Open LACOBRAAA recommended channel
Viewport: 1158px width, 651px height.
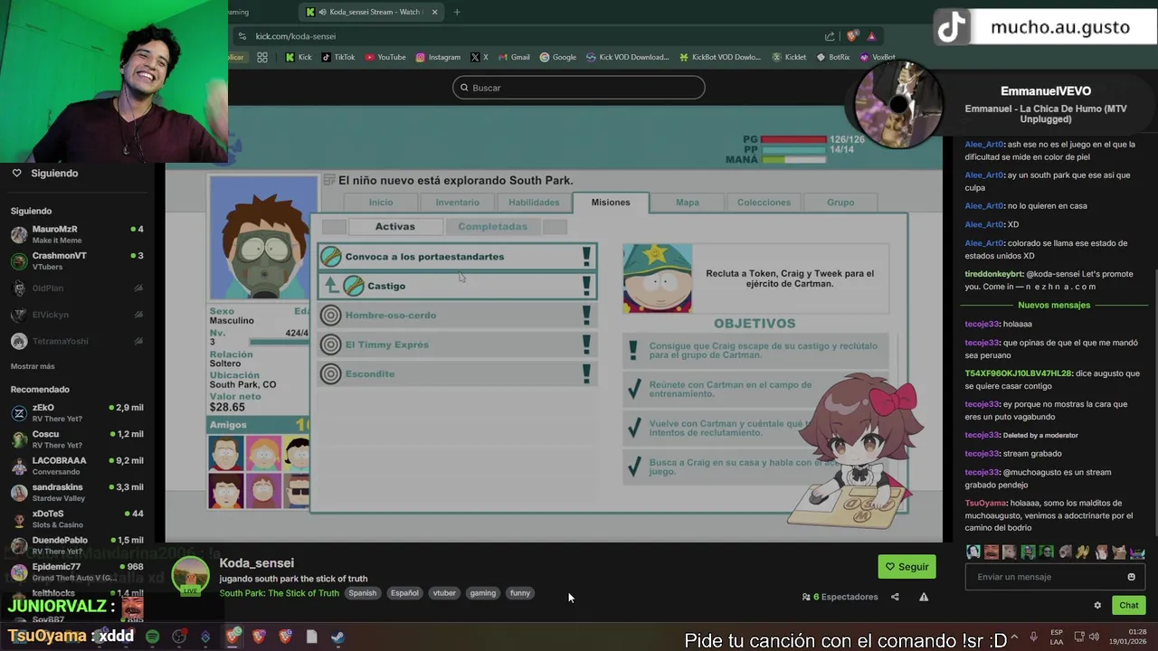pyautogui.click(x=77, y=466)
